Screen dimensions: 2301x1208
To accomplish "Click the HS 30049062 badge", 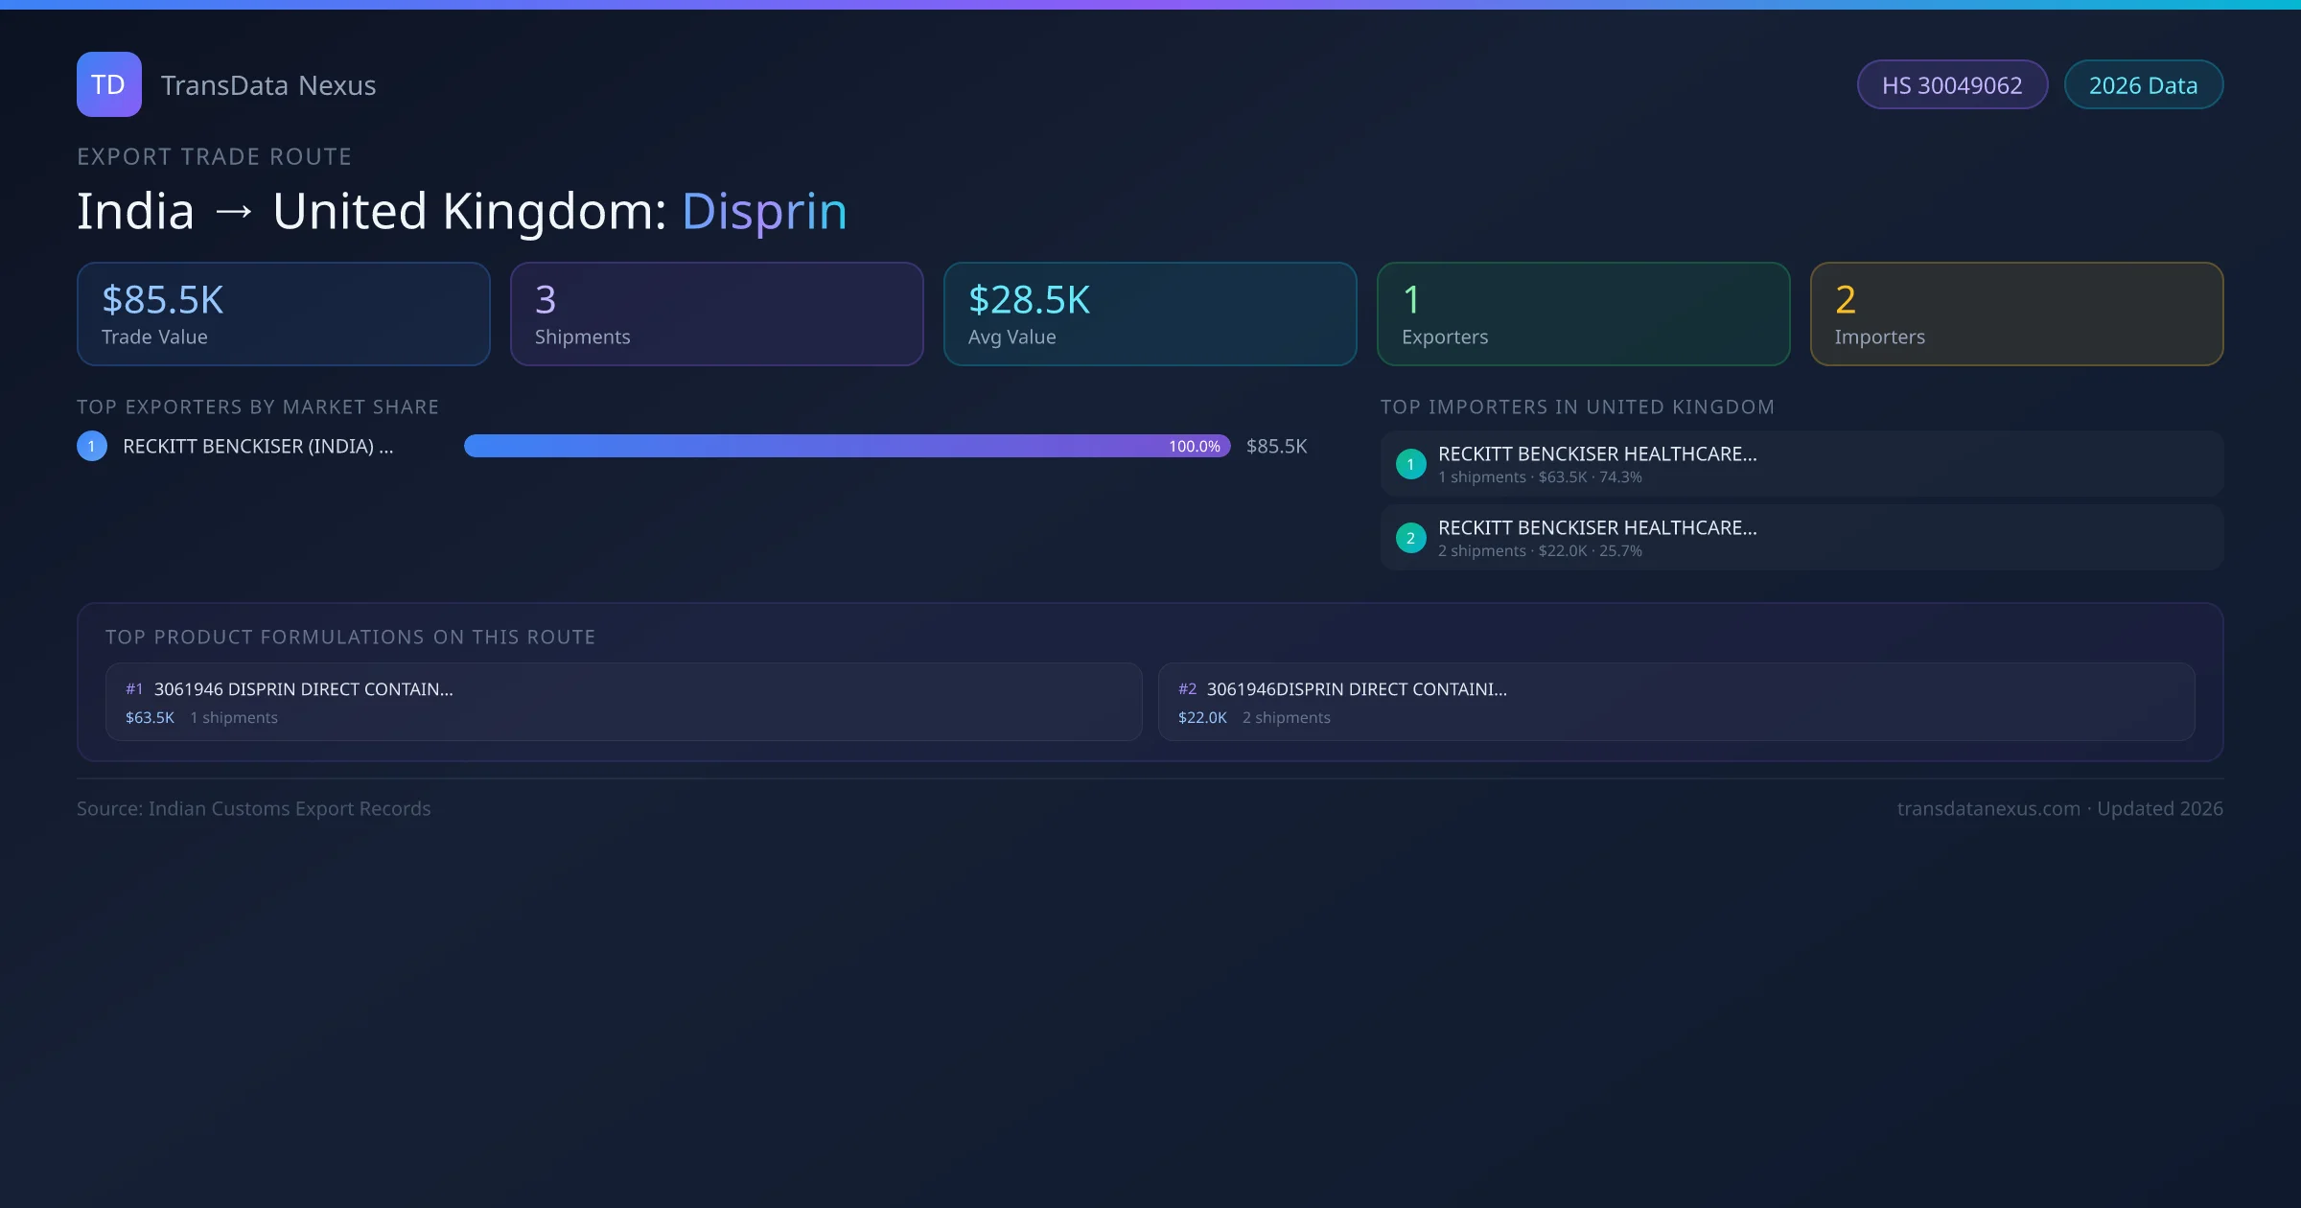I will (1952, 85).
